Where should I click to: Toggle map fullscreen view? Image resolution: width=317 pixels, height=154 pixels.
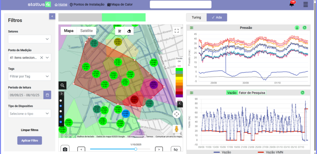[177, 31]
